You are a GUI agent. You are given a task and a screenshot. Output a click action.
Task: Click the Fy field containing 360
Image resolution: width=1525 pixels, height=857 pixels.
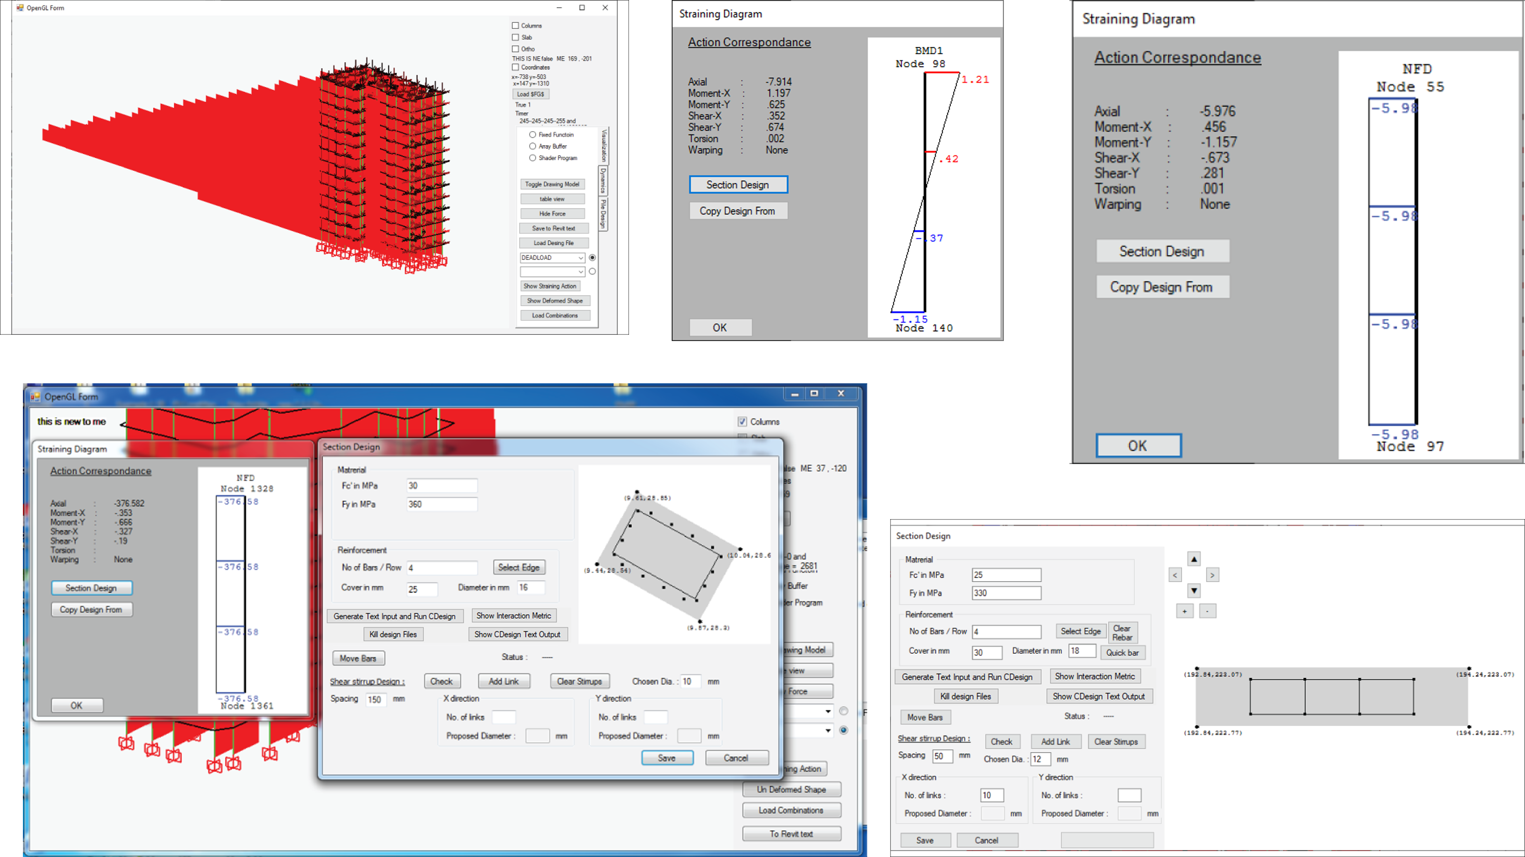[x=442, y=505]
